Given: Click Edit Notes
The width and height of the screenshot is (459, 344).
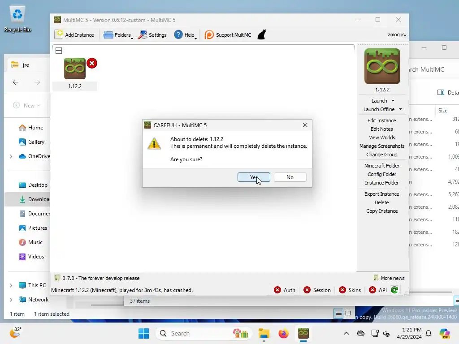Looking at the screenshot, I should click(x=382, y=129).
